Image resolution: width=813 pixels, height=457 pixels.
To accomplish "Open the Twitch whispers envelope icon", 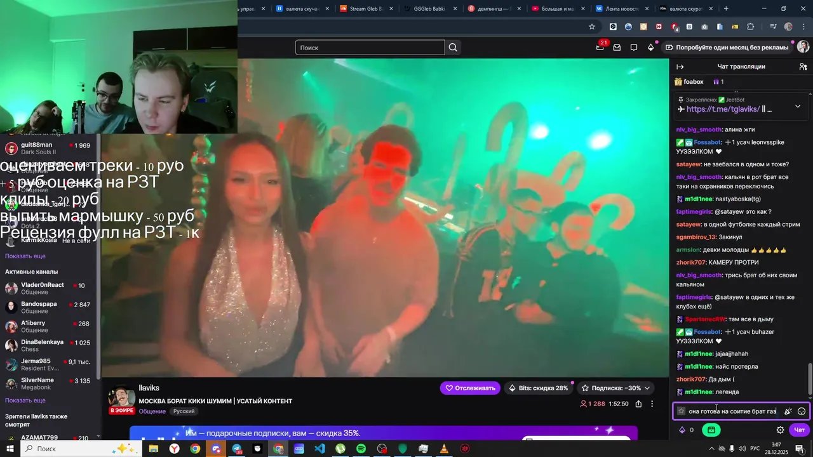I will [x=617, y=48].
